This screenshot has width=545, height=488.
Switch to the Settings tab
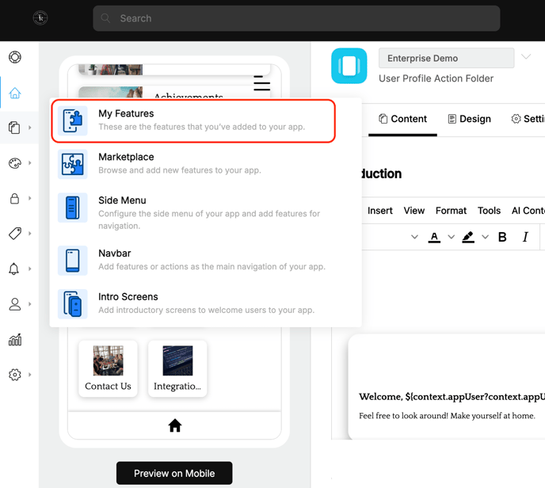coord(528,119)
